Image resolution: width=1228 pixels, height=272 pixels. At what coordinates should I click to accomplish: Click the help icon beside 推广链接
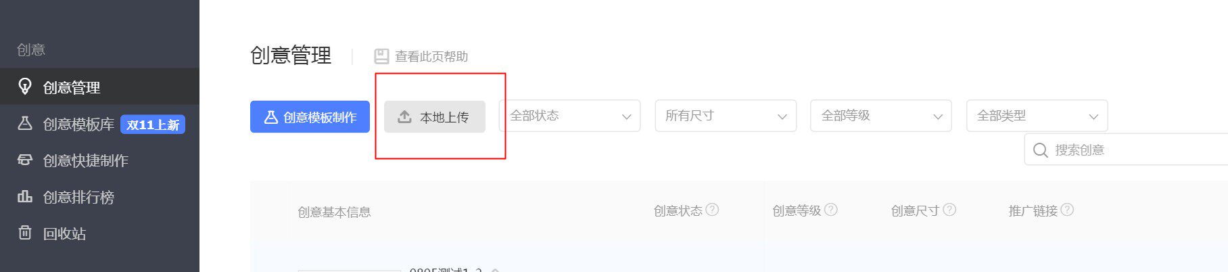pos(1067,210)
